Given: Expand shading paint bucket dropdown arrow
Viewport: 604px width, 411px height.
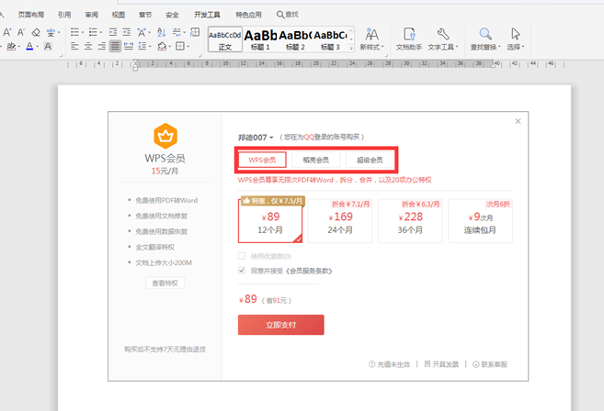Looking at the screenshot, I should 170,47.
